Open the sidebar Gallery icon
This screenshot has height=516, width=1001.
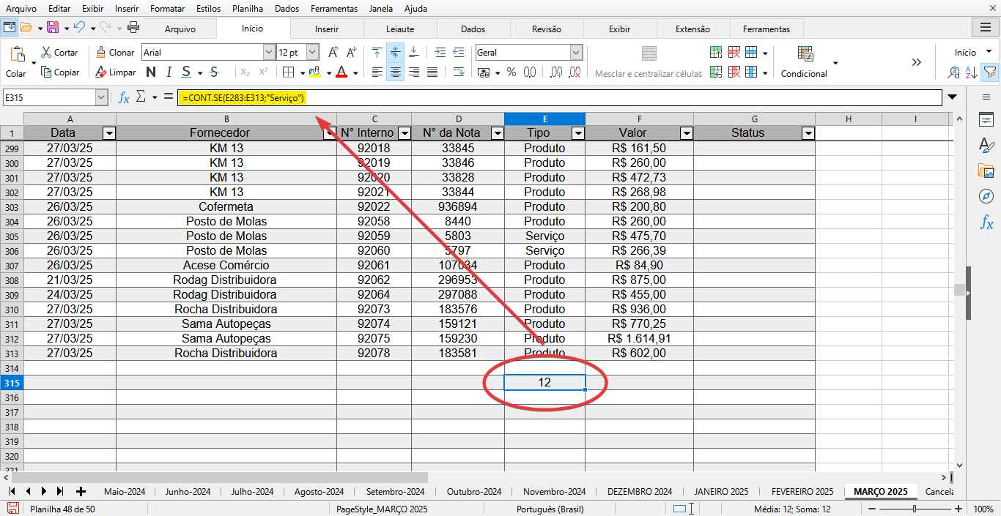click(x=986, y=171)
